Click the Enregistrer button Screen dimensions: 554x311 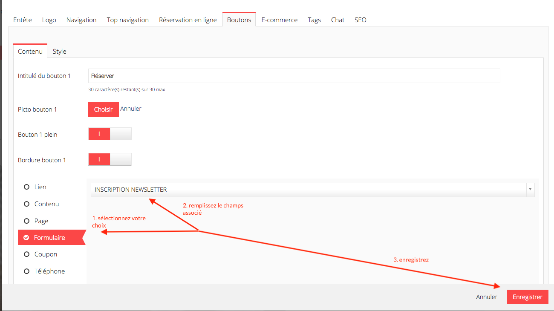528,297
